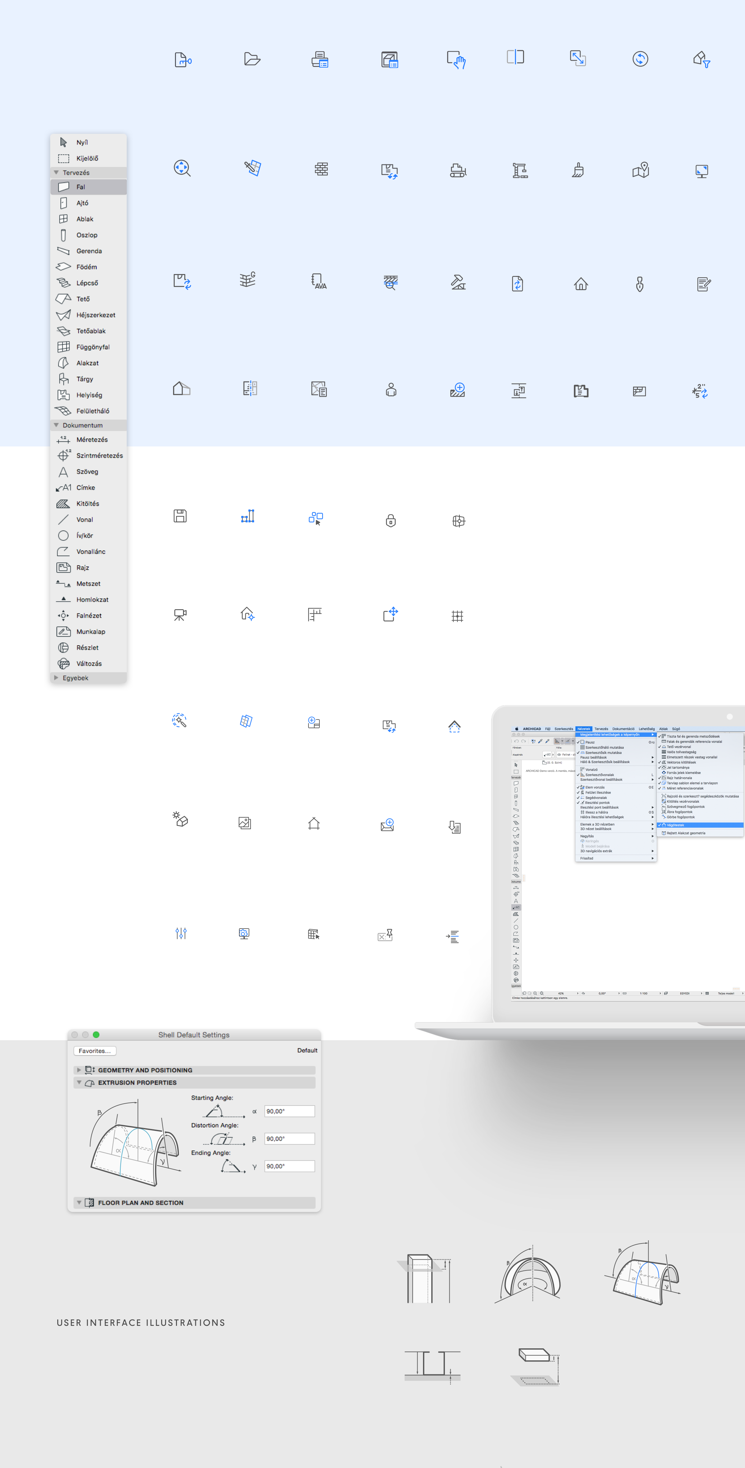Screen dimensions: 745x1468
Task: Uncheck Vektoros kitöltések display option
Action: (x=681, y=763)
